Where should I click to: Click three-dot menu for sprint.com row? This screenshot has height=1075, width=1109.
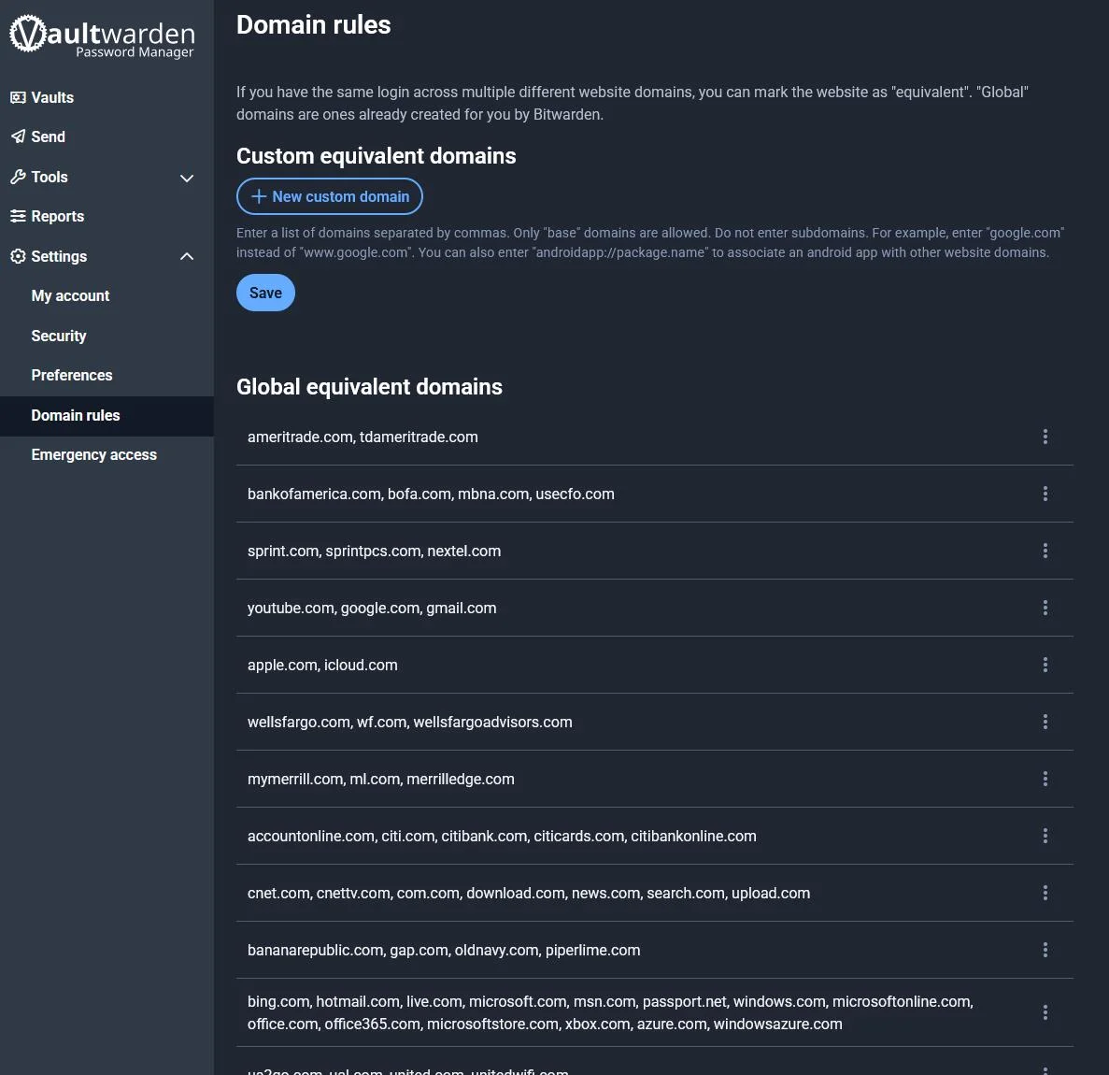[x=1045, y=551]
